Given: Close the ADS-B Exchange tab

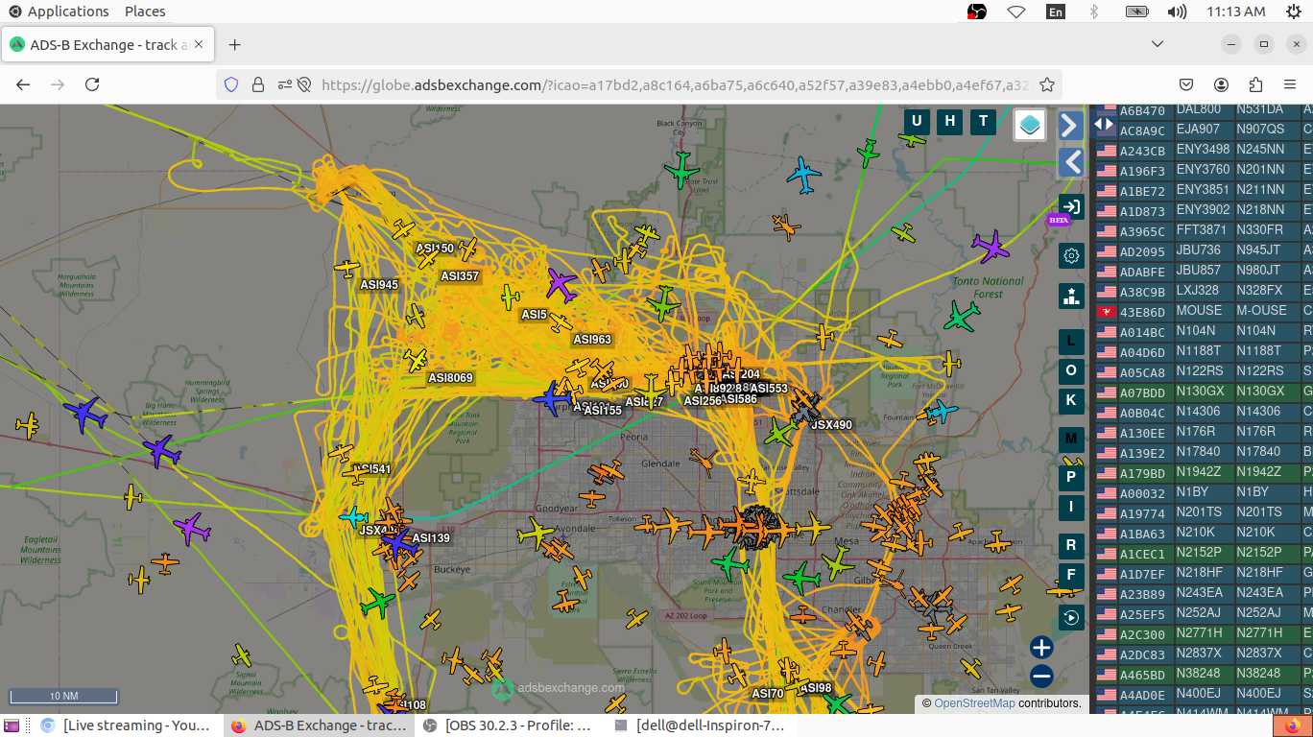Looking at the screenshot, I should coord(201,45).
